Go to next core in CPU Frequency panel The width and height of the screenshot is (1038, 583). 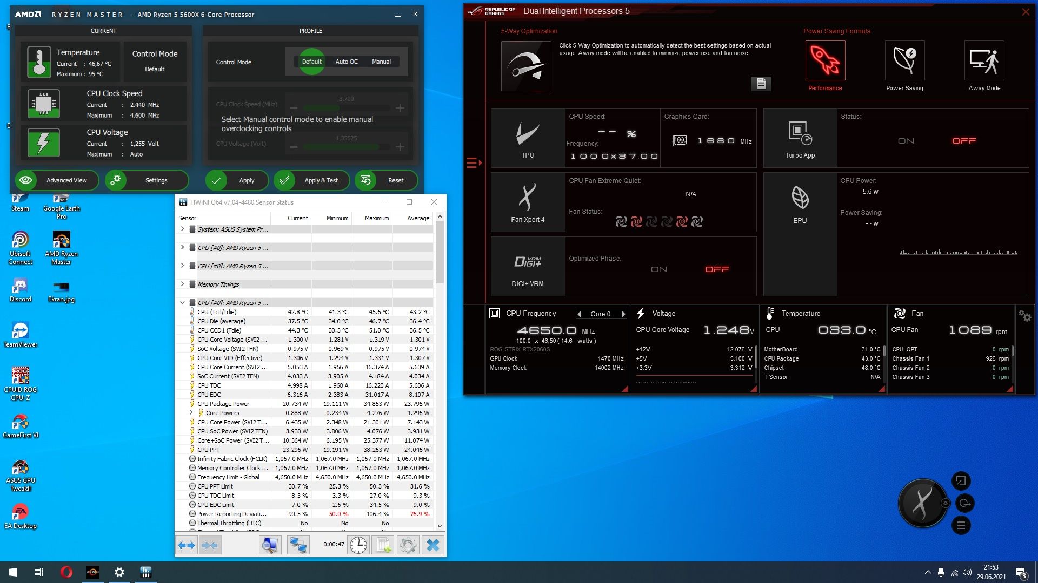[623, 314]
